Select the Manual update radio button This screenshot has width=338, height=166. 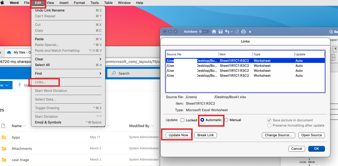click(226, 120)
